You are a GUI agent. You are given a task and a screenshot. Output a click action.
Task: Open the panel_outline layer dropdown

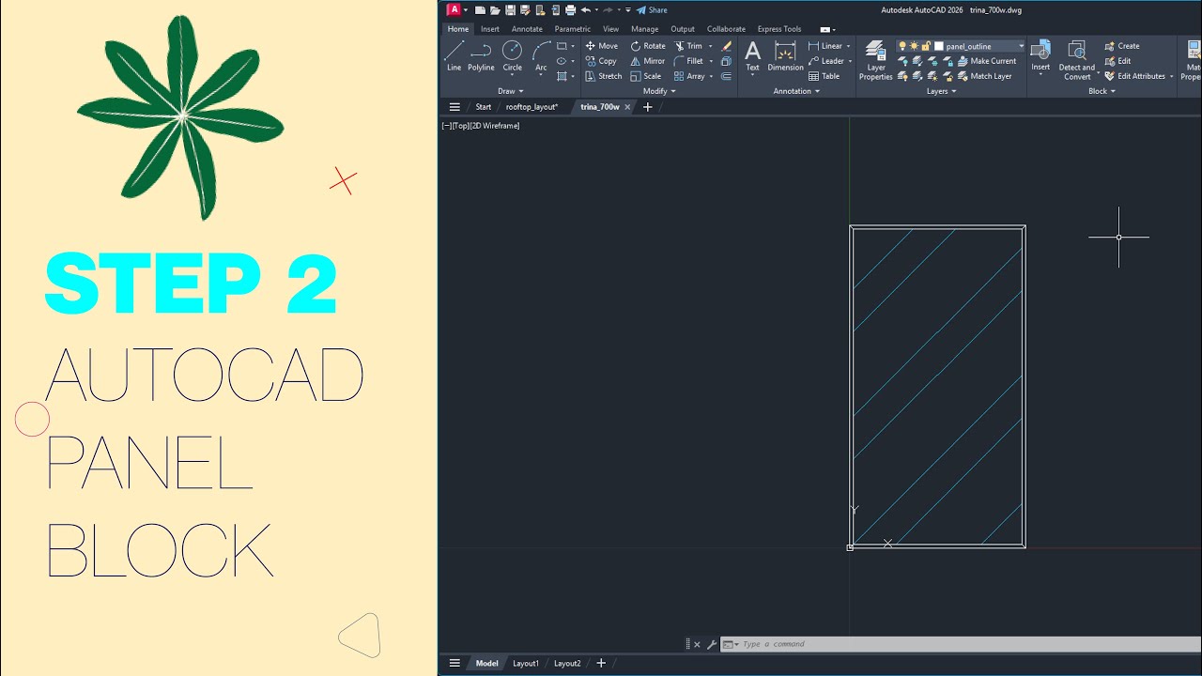[1021, 46]
